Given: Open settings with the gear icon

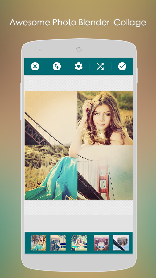Looking at the screenshot, I should pos(79,66).
